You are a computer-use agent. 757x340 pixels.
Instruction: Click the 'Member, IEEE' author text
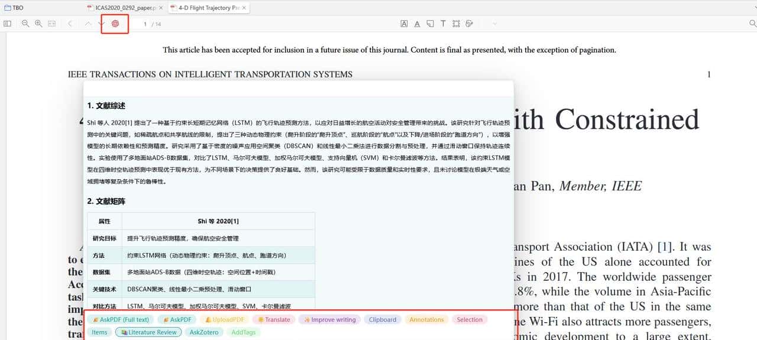pyautogui.click(x=600, y=186)
